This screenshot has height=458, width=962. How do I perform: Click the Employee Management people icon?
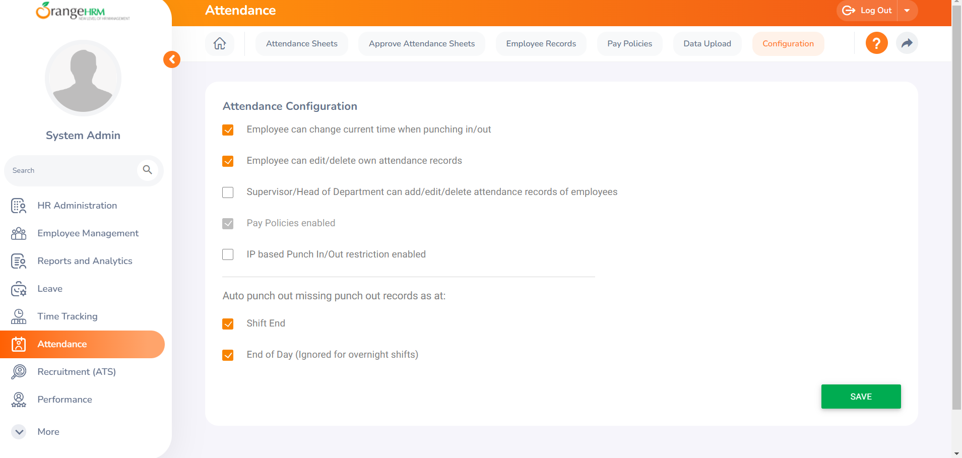pyautogui.click(x=19, y=233)
